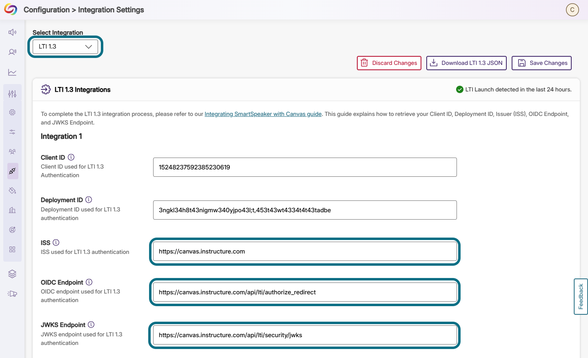Select the integration plug sidebar icon

point(12,171)
